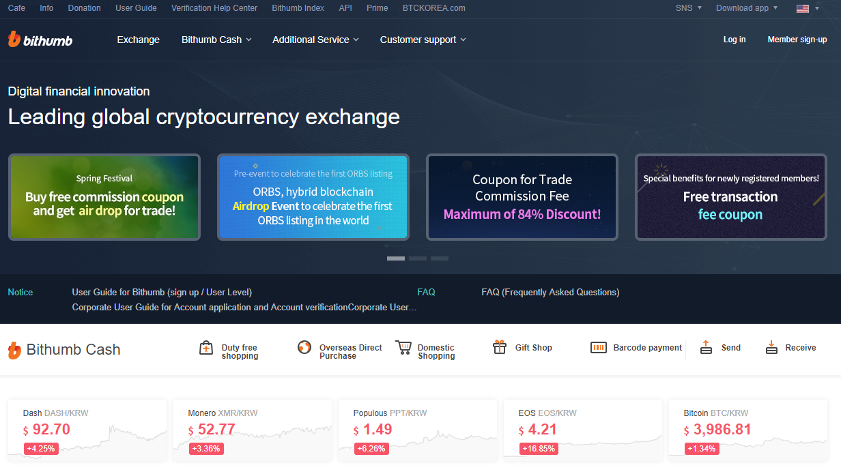Screen dimensions: 841x474
Task: Open the Domestic Shopping link
Action: point(436,352)
